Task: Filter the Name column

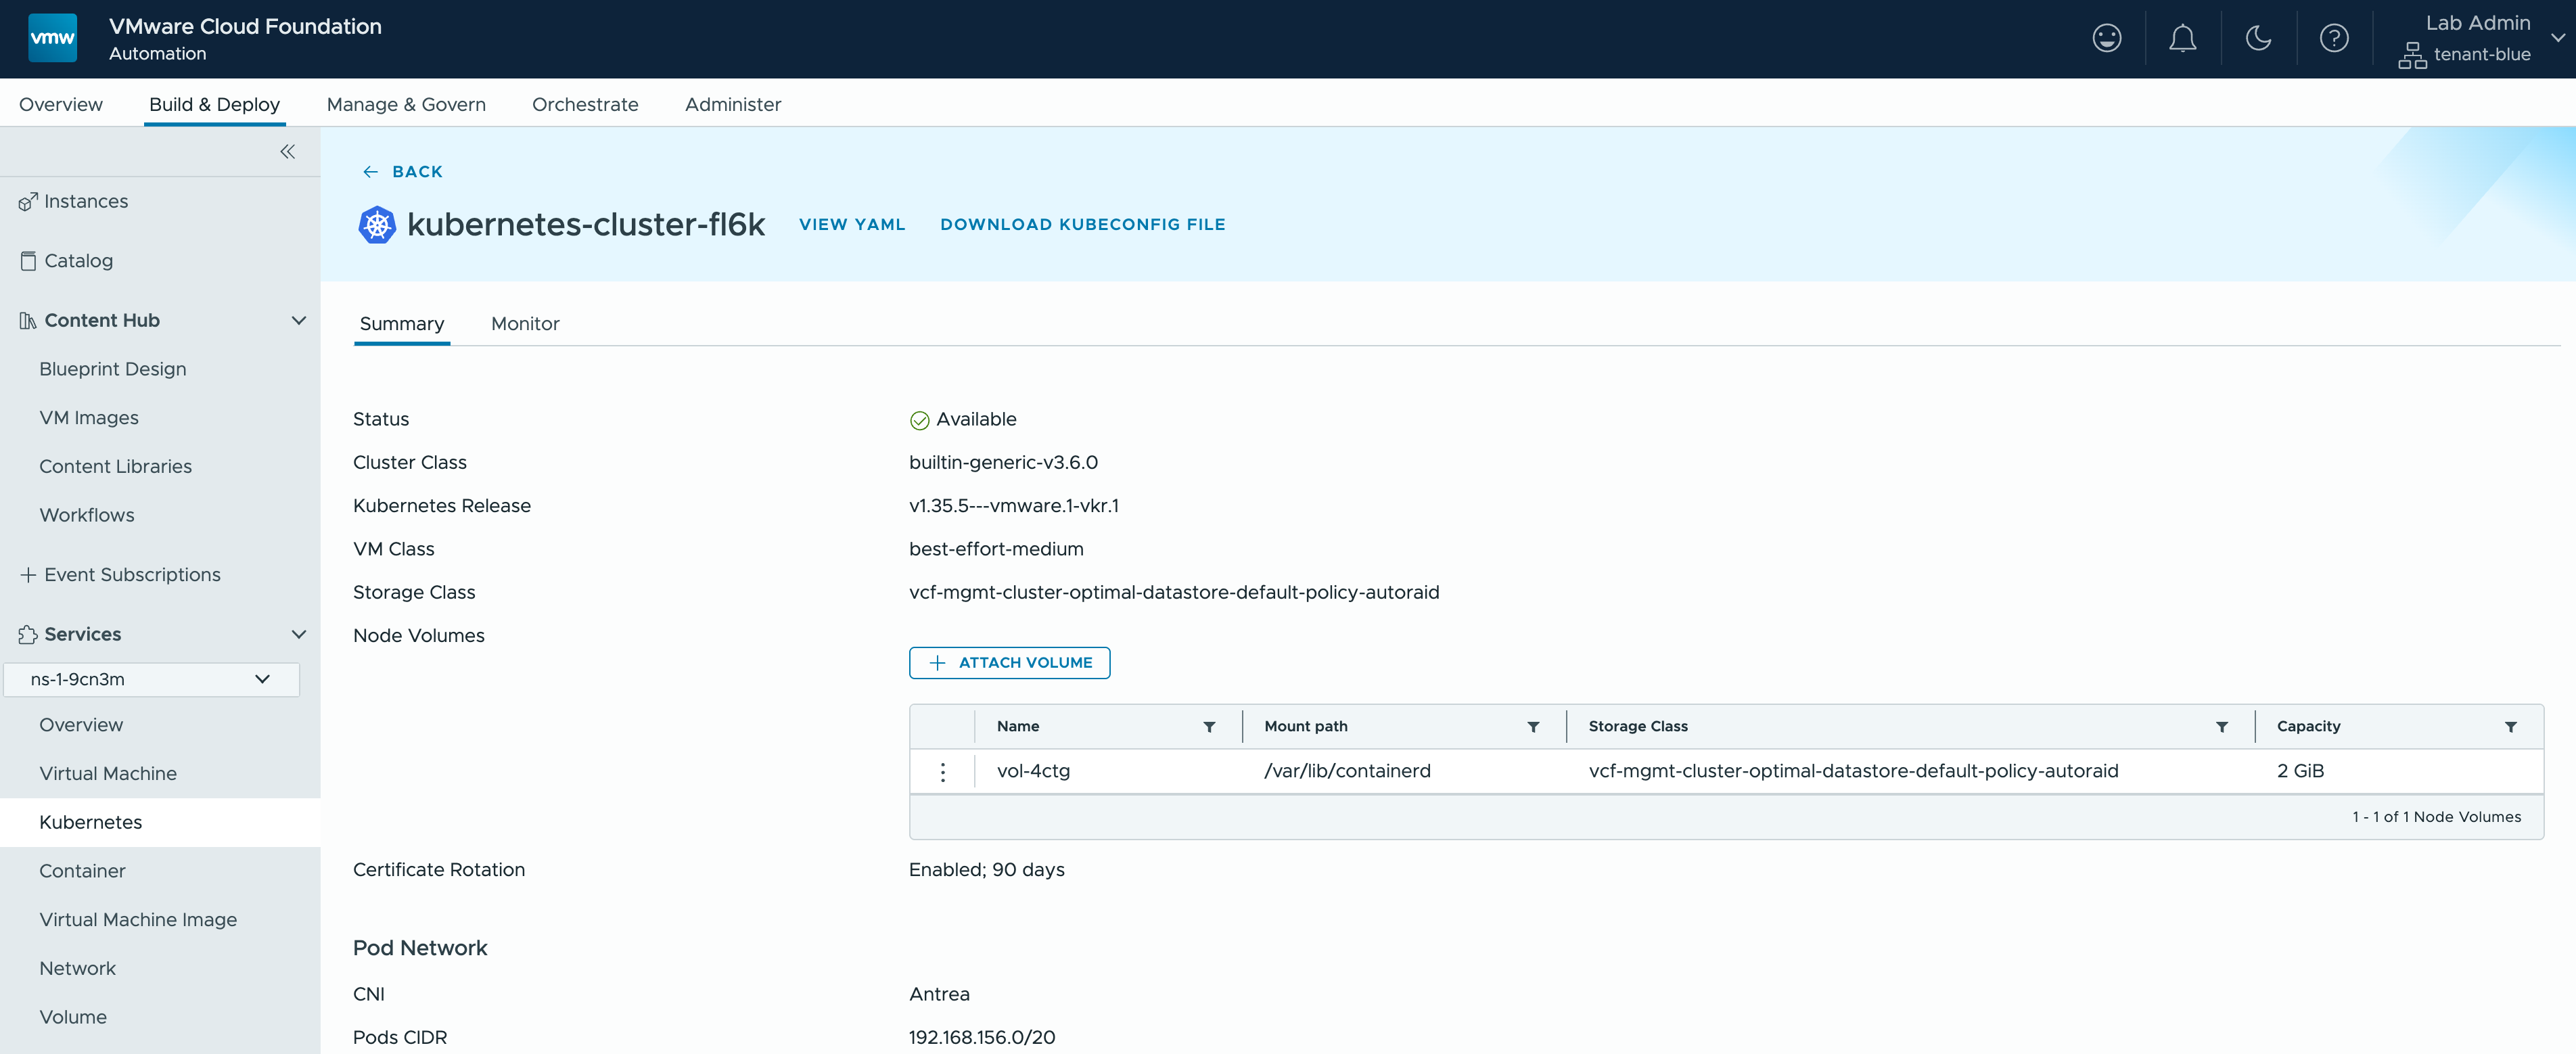Action: pos(1209,727)
